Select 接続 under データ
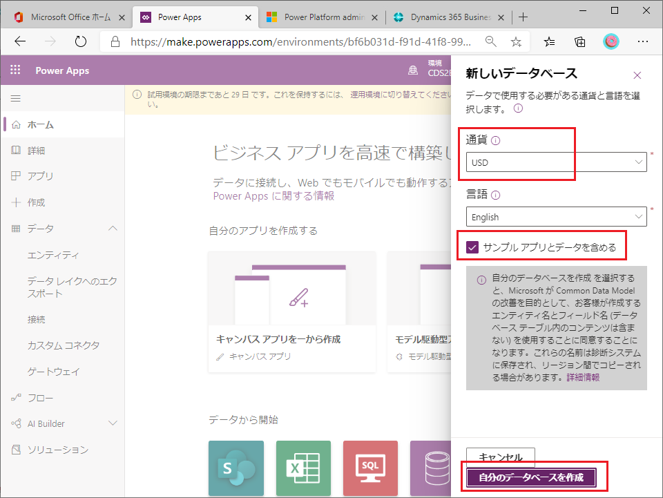 [x=36, y=319]
